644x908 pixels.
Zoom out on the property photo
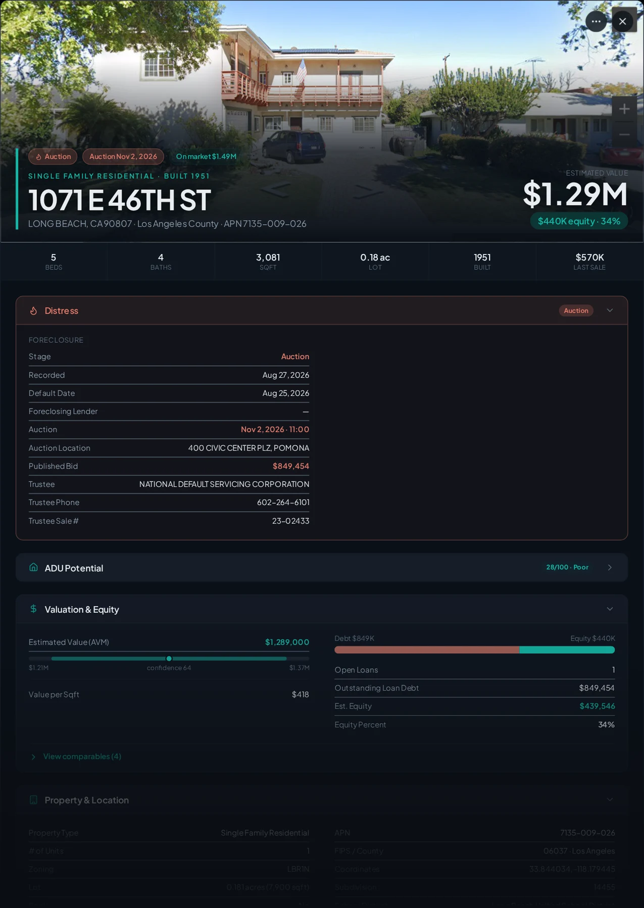click(x=624, y=134)
